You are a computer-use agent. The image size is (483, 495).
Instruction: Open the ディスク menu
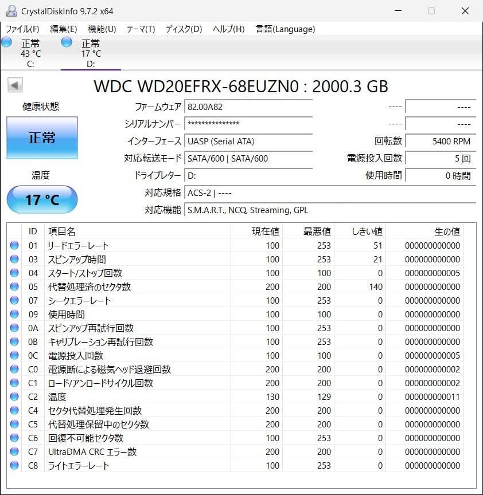click(182, 29)
